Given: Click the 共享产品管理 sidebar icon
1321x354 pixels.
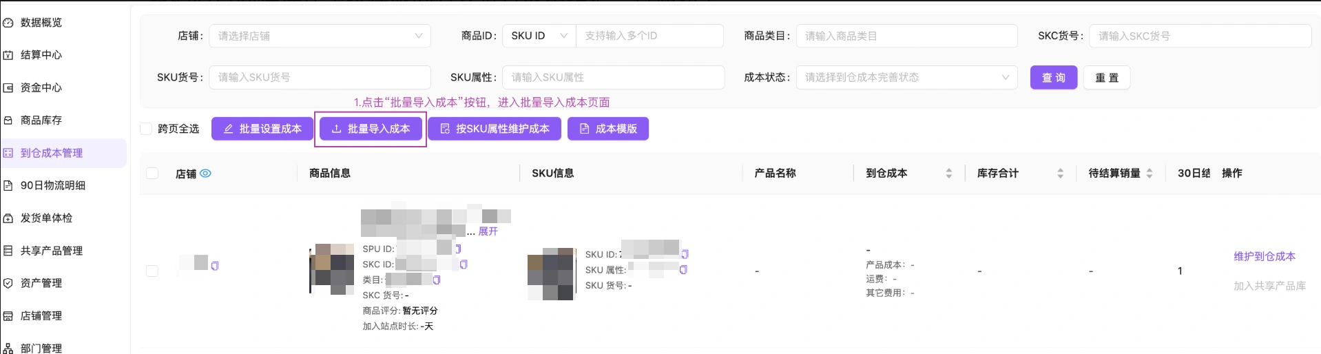Looking at the screenshot, I should tap(8, 251).
